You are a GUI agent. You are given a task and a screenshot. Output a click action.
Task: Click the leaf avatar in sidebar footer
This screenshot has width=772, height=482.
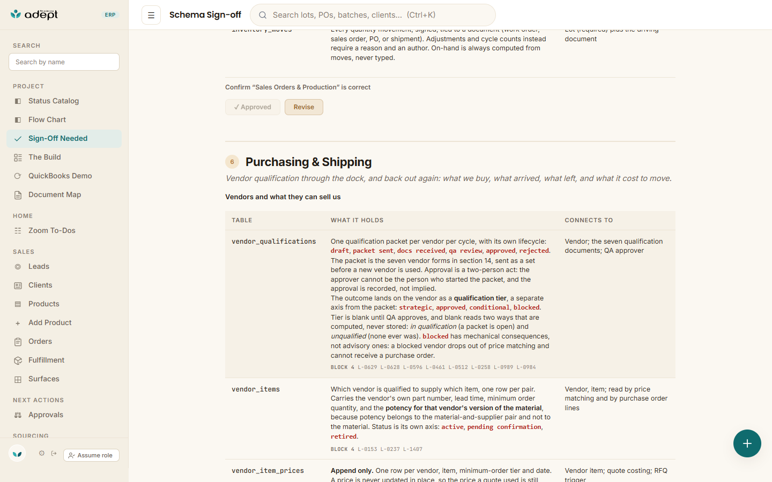click(x=17, y=454)
